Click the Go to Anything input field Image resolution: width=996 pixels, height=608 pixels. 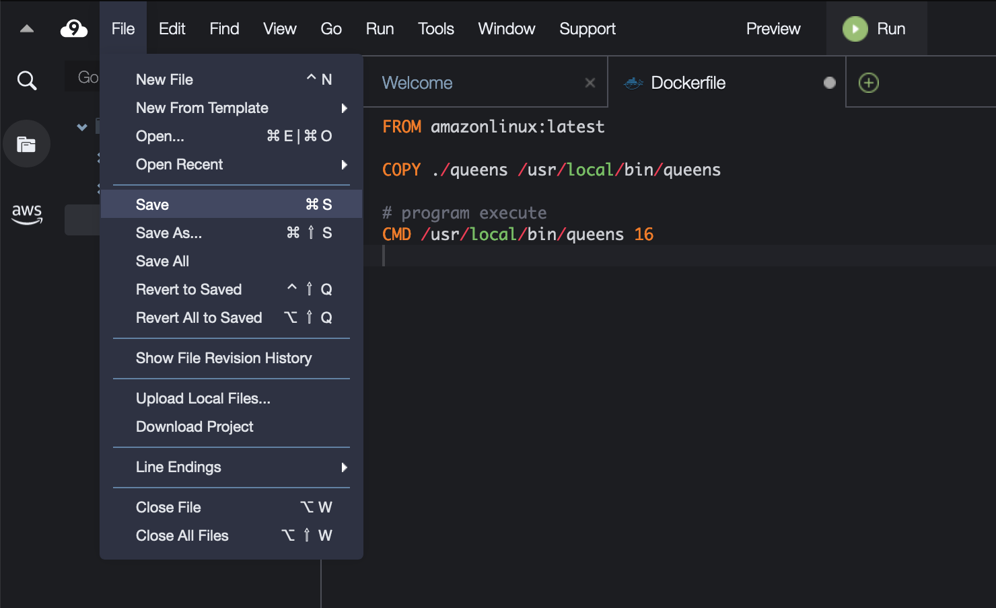pyautogui.click(x=83, y=77)
